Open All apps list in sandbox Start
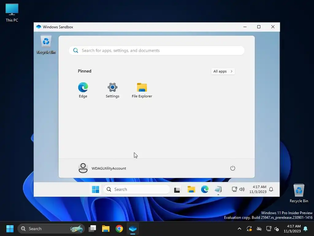 [x=223, y=71]
